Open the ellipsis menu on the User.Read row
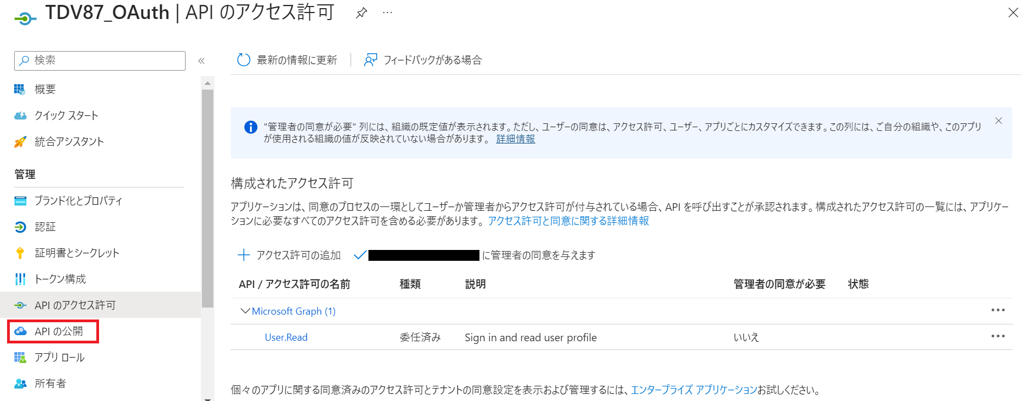The height and width of the screenshot is (401, 1021). click(x=998, y=336)
